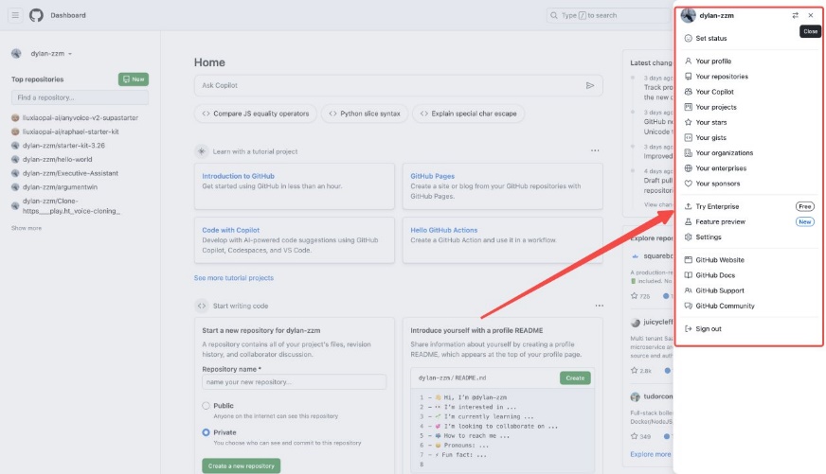This screenshot has height=474, width=826.
Task: Open options ellipsis for tutorial project section
Action: [x=595, y=150]
